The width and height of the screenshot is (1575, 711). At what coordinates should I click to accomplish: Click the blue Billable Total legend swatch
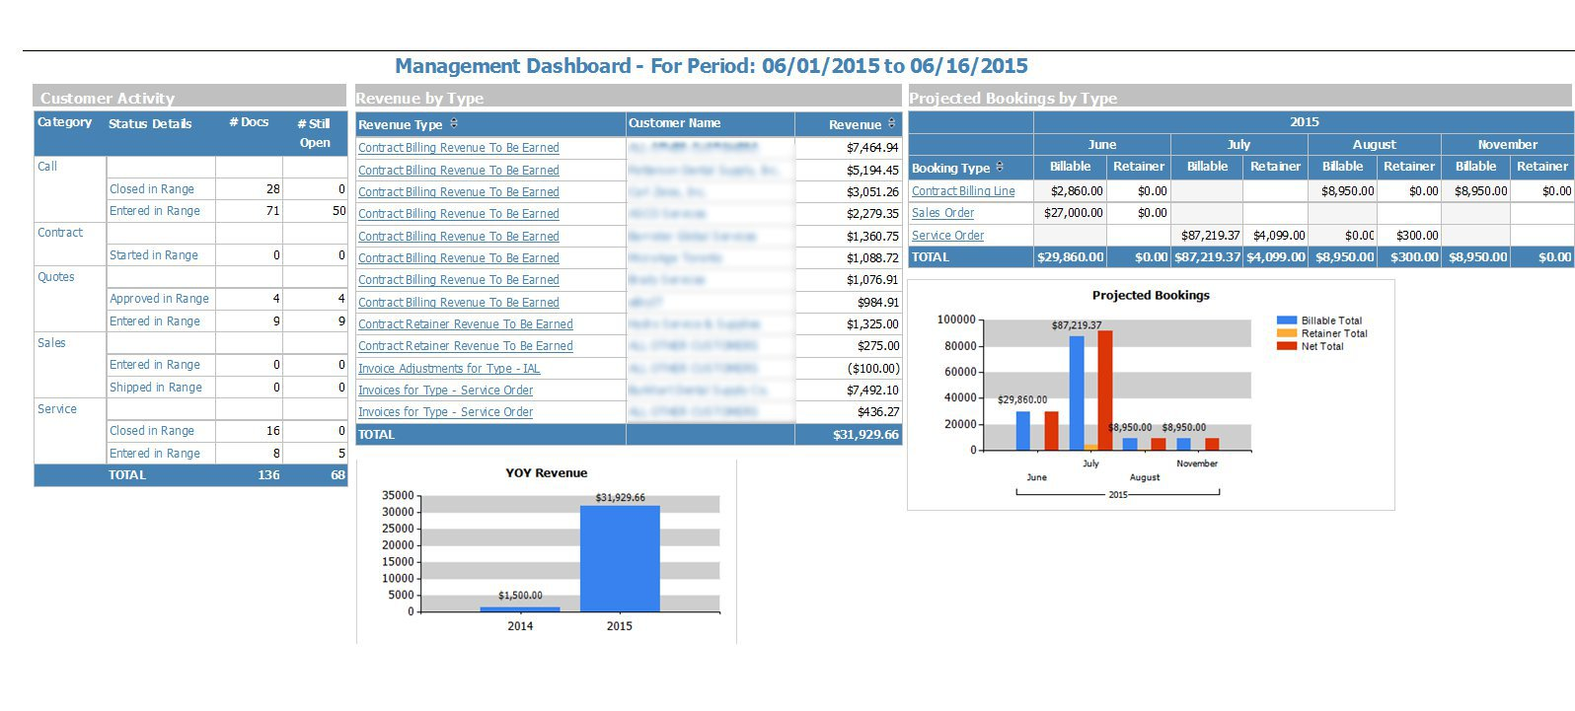pos(1286,320)
